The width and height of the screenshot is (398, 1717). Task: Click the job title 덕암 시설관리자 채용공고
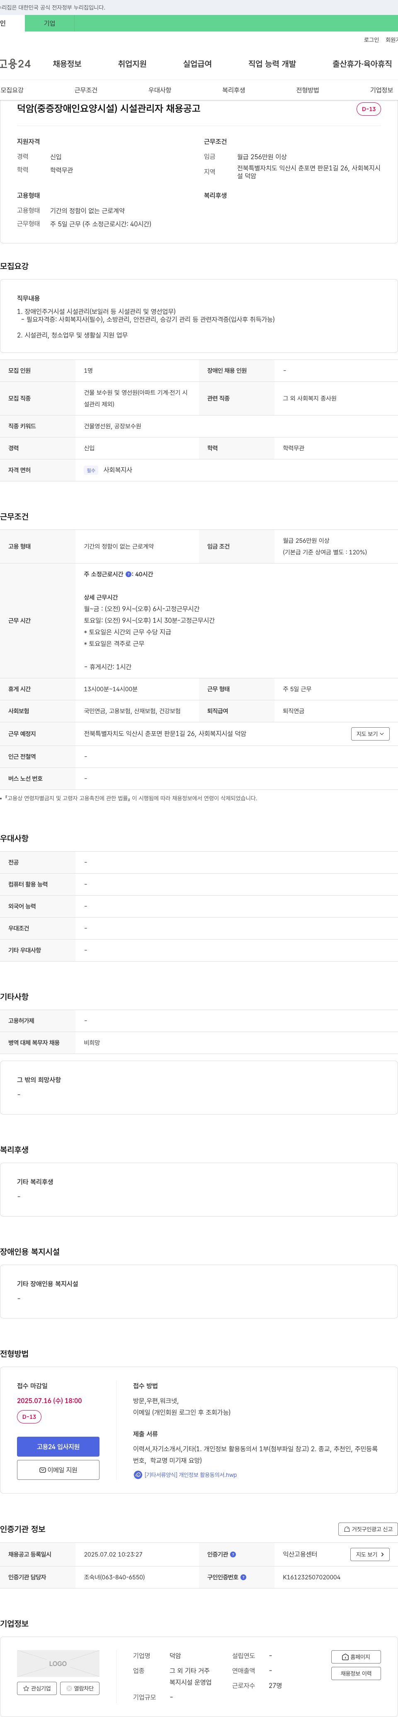pyautogui.click(x=109, y=109)
